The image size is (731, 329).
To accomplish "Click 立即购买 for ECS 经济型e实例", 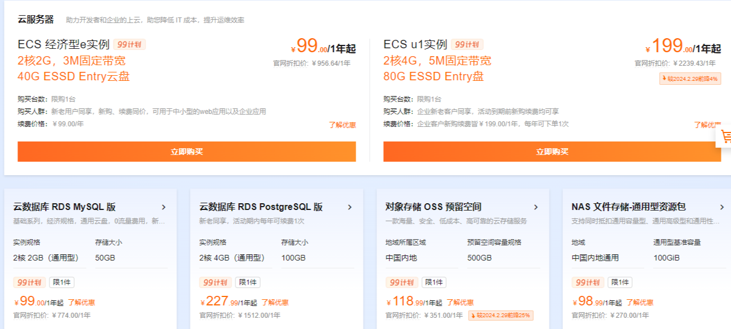I will point(187,152).
